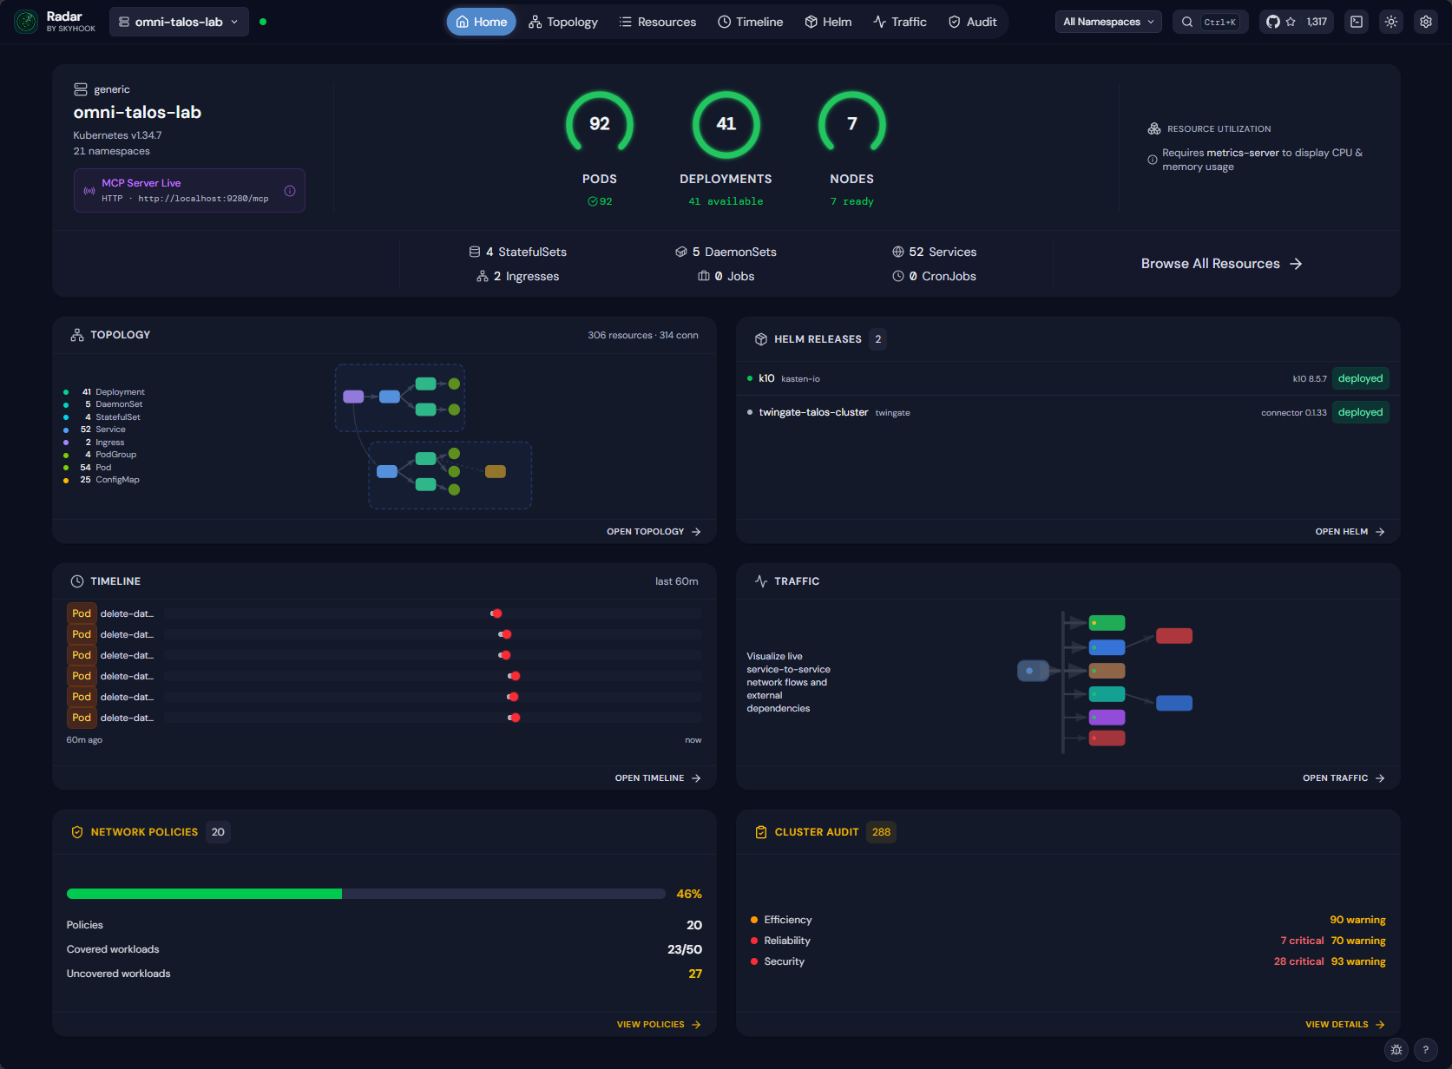Toggle light/dark theme sun icon
The image size is (1452, 1069).
point(1391,22)
